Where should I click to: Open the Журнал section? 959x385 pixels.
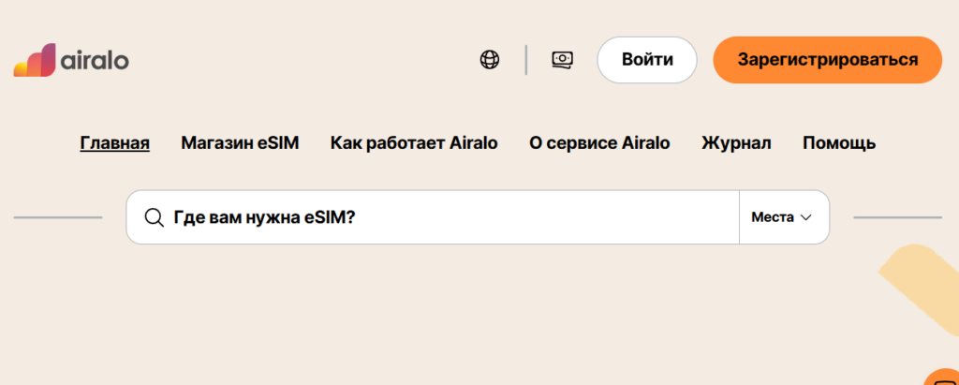(x=736, y=143)
